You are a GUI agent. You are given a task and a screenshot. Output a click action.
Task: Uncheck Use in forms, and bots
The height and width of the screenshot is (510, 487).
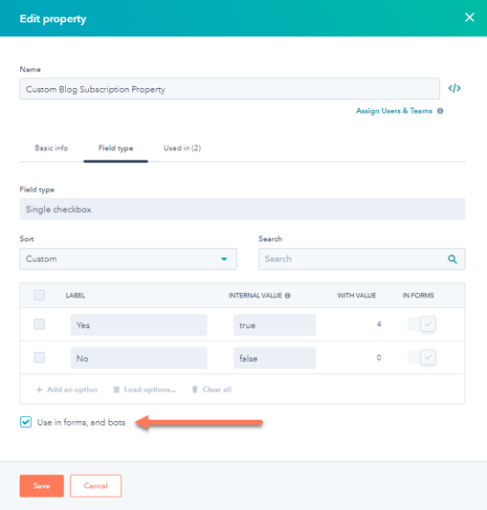26,422
